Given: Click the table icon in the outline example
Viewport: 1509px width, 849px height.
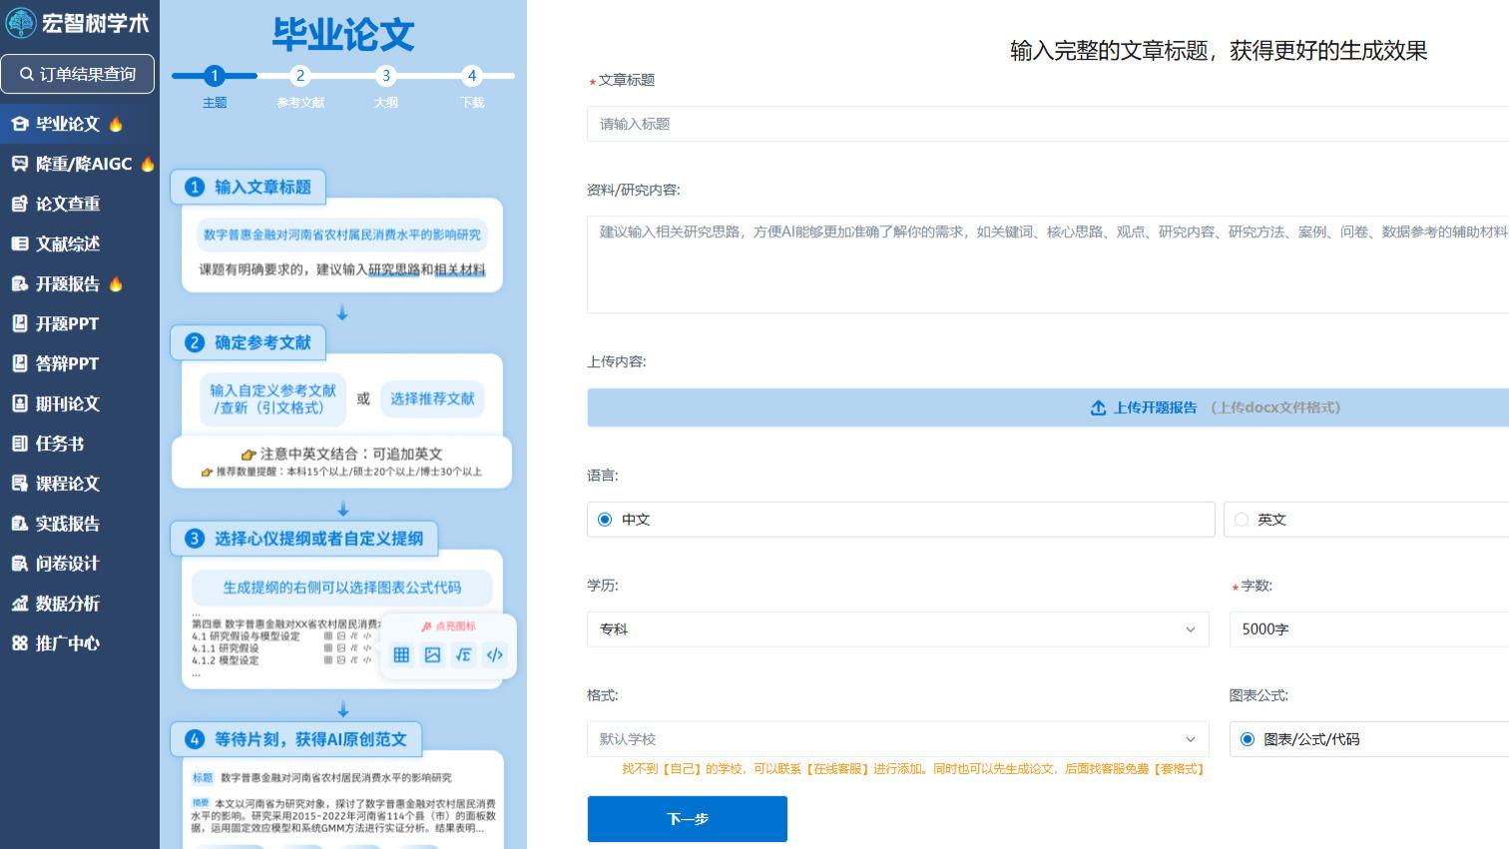Looking at the screenshot, I should click(401, 655).
